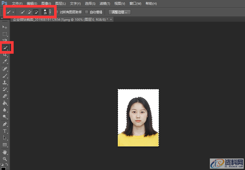Image resolution: width=245 pixels, height=170 pixels.
Task: Activate the Zoom tool
Action: coord(5,159)
